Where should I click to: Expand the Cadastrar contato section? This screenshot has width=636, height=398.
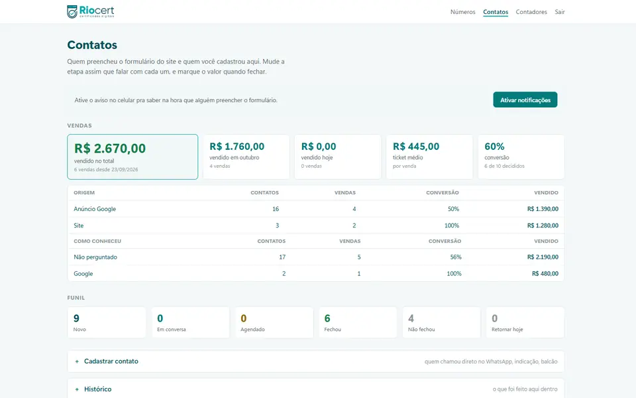pos(316,362)
